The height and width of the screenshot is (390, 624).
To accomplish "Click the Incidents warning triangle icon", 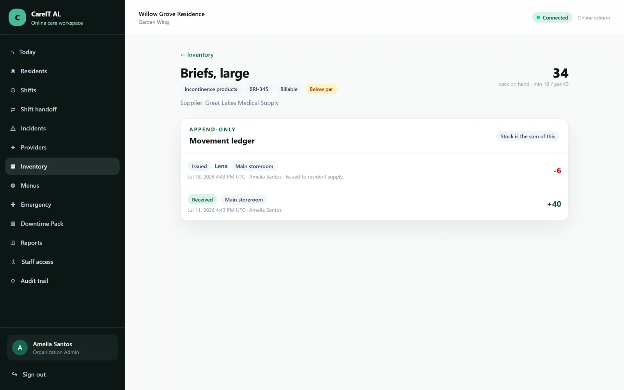I will (x=13, y=128).
